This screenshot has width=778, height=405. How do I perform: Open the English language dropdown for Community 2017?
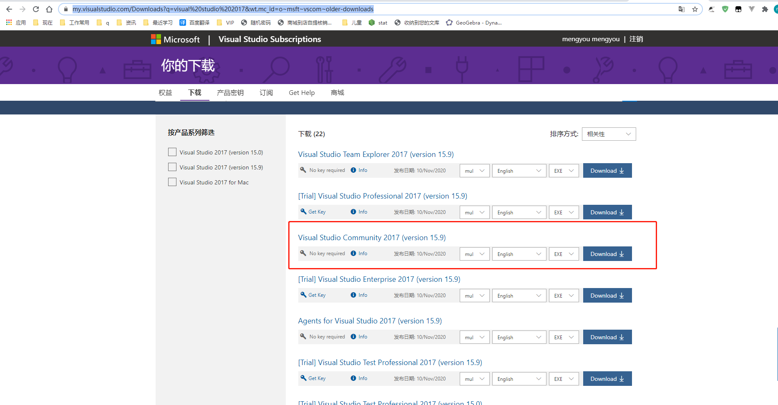coord(519,253)
